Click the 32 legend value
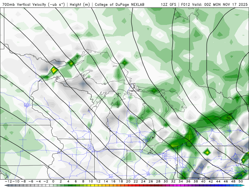249x187 pixels. pyautogui.click(x=173, y=181)
